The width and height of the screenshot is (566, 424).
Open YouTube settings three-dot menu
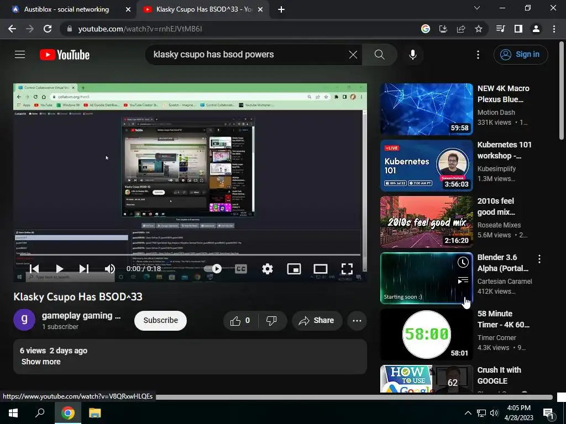coord(478,55)
